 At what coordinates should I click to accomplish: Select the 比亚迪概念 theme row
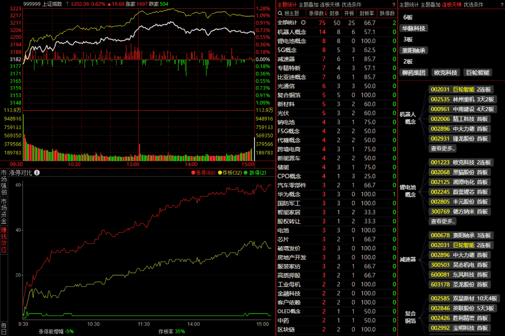pos(337,77)
